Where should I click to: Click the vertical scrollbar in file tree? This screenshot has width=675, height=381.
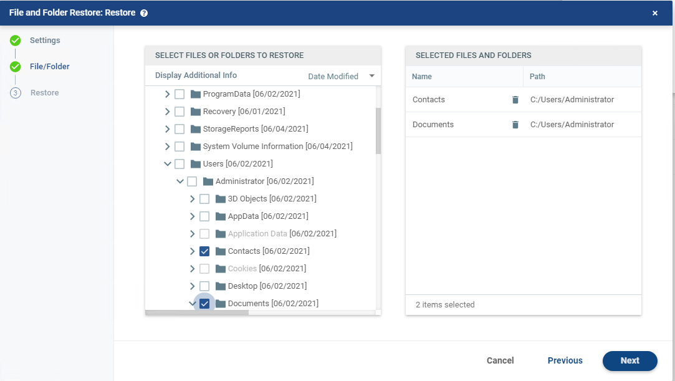[378, 131]
